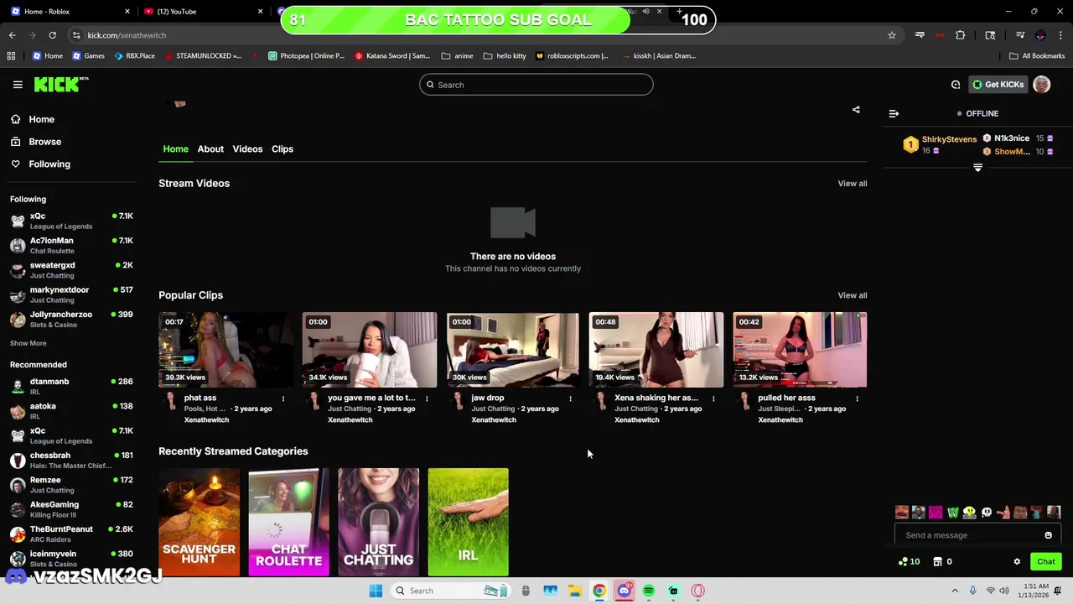Open options for 'phat ass' clip

283,398
